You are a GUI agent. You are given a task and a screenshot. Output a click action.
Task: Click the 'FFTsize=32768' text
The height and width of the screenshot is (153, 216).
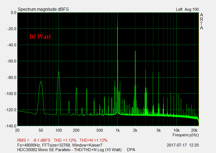(56, 145)
